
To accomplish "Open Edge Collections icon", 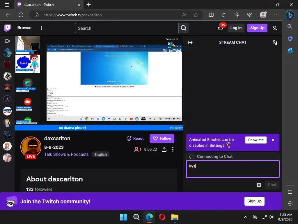I will 237,15.
